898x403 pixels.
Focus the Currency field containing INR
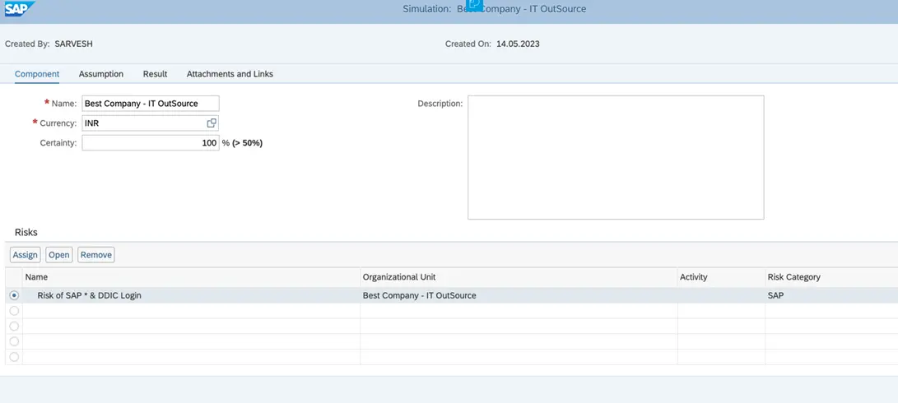[144, 123]
